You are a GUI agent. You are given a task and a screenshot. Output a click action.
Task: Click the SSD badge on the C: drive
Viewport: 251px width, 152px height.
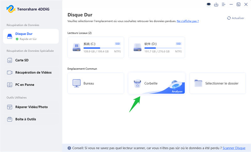coord(117,44)
